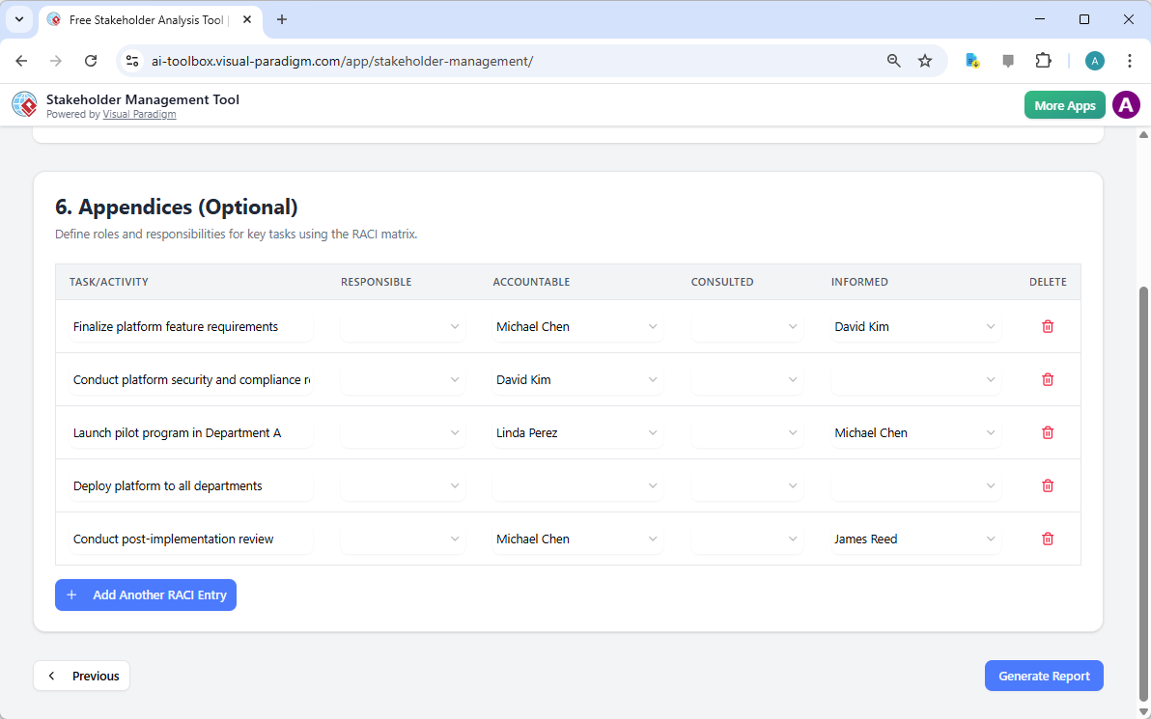Image resolution: width=1151 pixels, height=719 pixels.
Task: Click the Google Translate icon in toolbar
Action: tap(971, 60)
